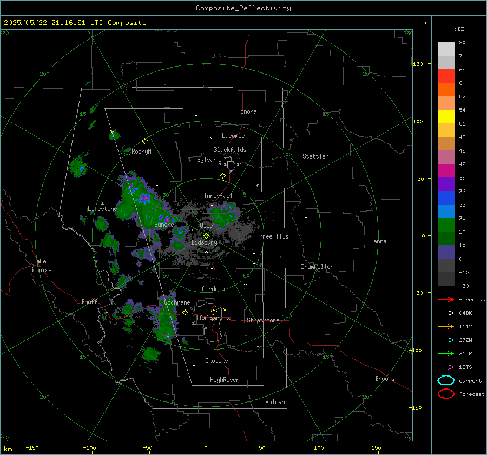Click the Sundre city label

164,224
